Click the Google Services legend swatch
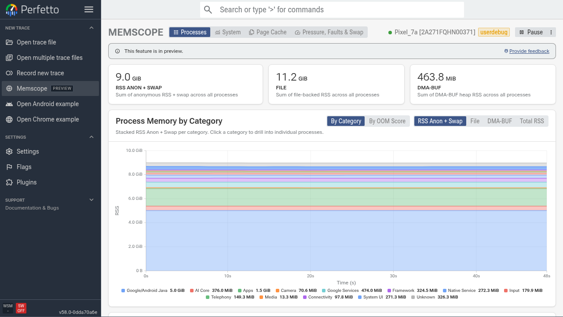Viewport: 563px width, 317px height. point(324,291)
